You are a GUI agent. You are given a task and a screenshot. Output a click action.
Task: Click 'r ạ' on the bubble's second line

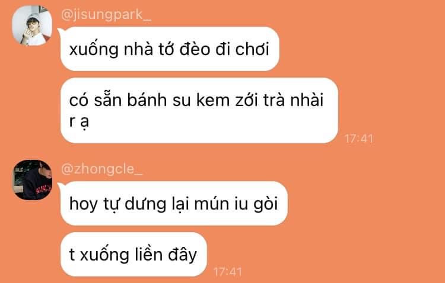(x=79, y=122)
